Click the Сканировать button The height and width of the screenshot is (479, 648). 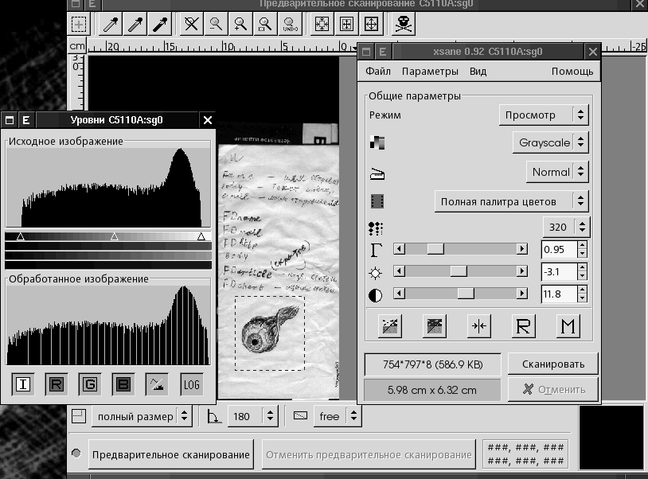pos(552,364)
